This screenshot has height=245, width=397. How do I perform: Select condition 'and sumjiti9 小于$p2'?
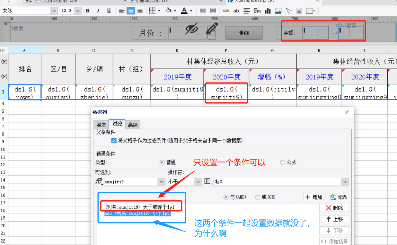click(137, 213)
